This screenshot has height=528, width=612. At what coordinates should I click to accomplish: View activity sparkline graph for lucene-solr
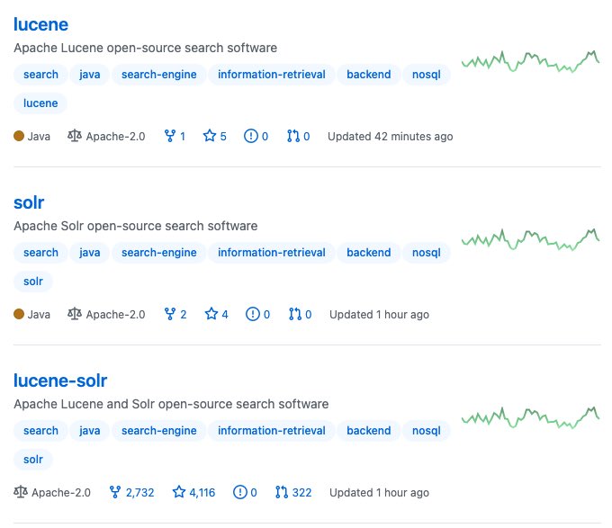coord(530,417)
